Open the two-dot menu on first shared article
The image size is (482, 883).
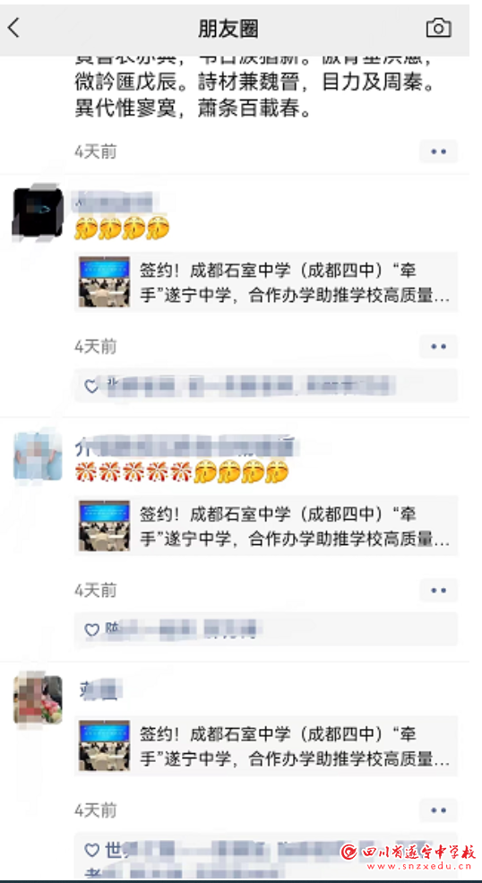point(439,346)
